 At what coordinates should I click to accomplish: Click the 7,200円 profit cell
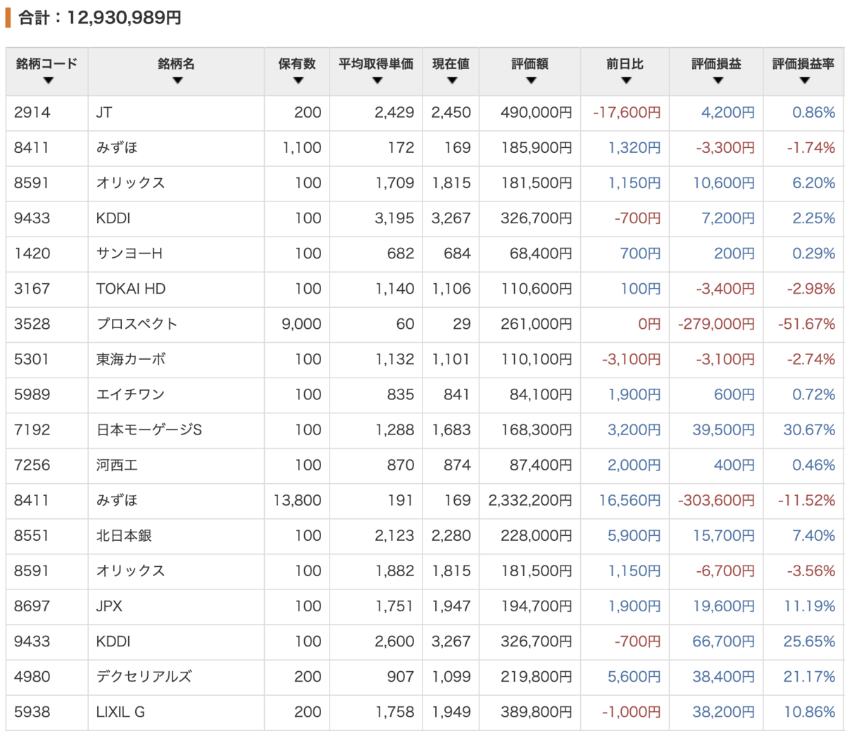click(727, 218)
